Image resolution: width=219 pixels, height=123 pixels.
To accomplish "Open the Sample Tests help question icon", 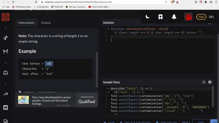I will point(210,82).
